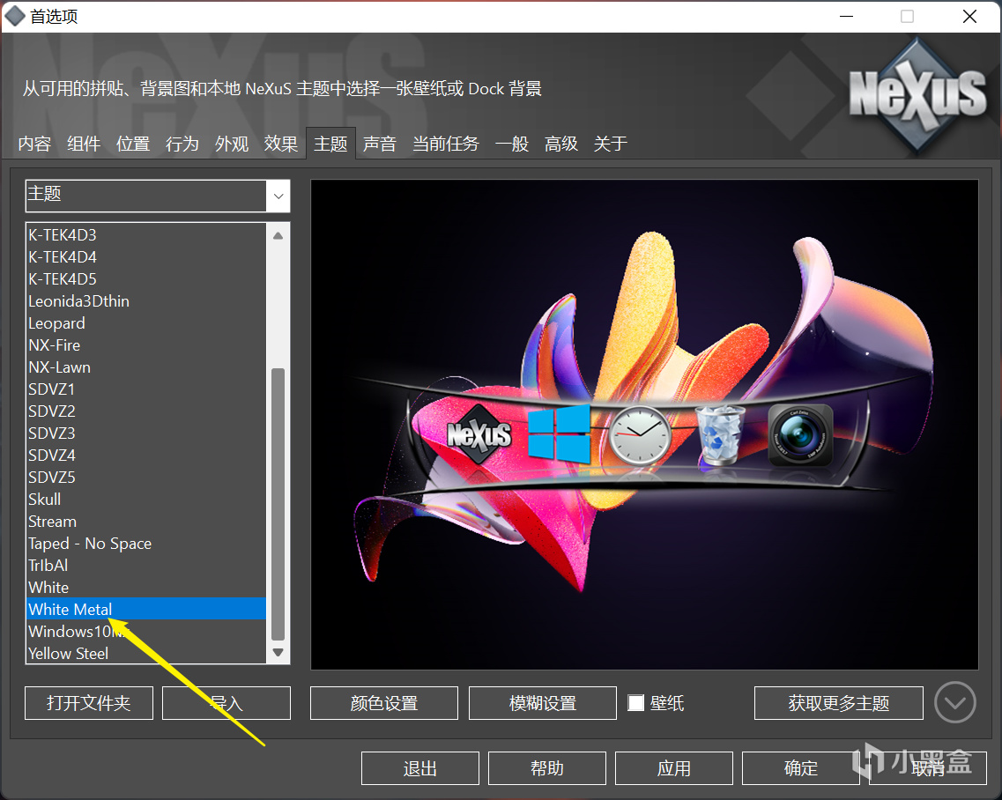Toggle the 壁纸 checkbox
Viewport: 1002px width, 800px height.
(x=636, y=703)
